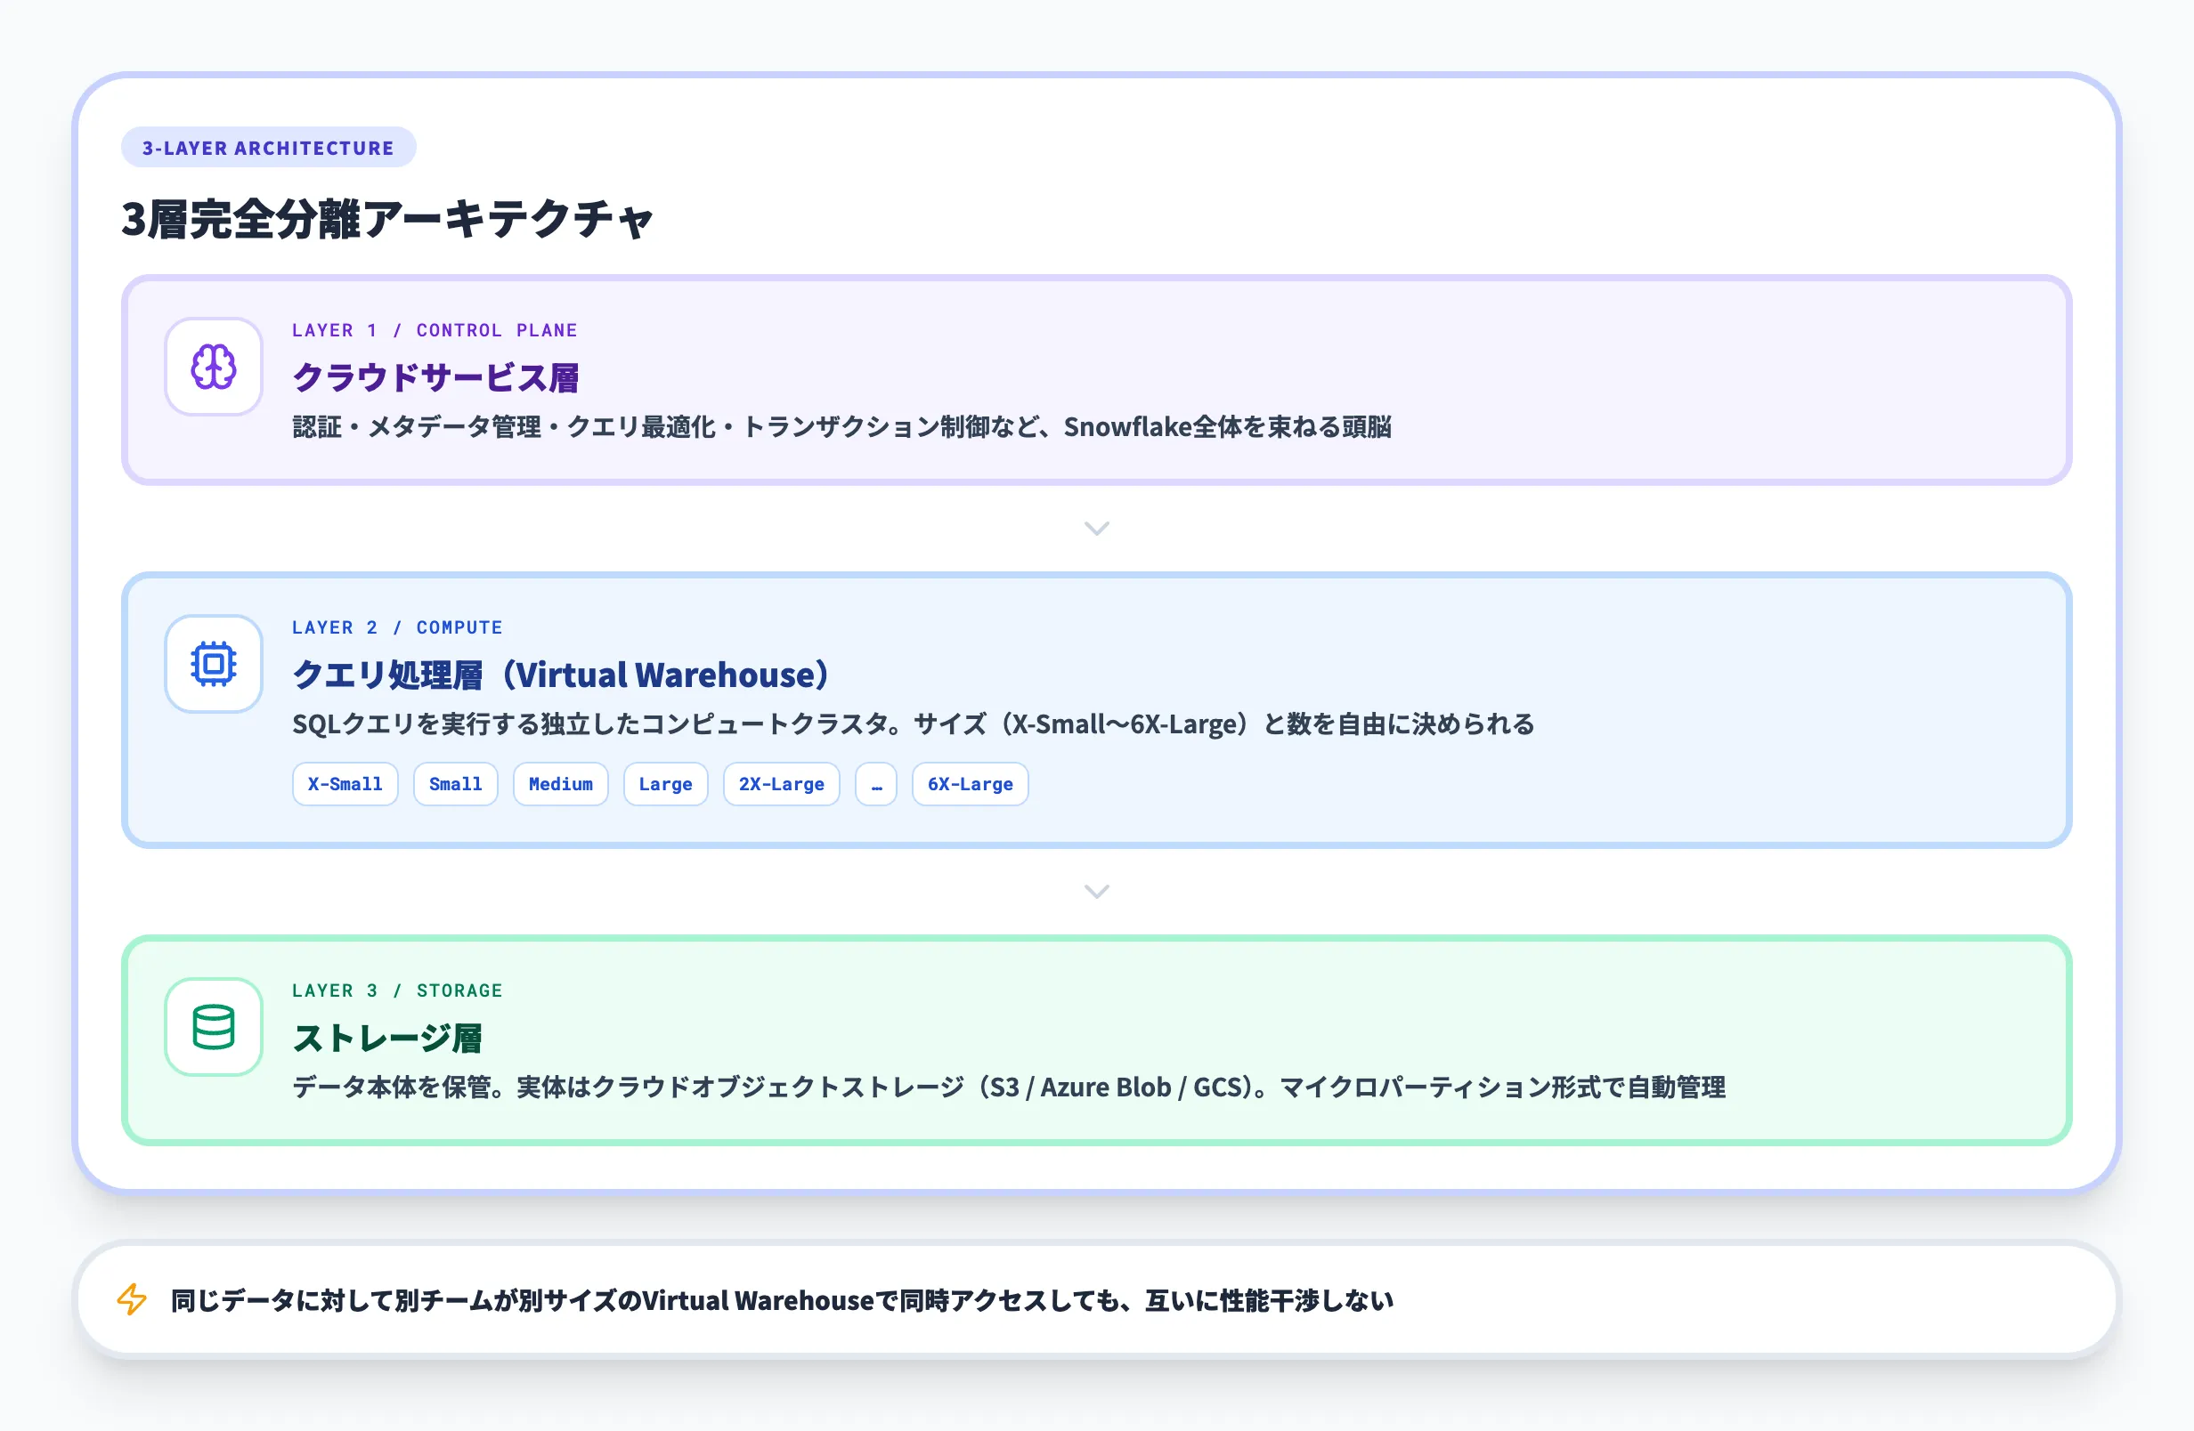Click the brain icon for the Cloud Services layer

click(213, 367)
